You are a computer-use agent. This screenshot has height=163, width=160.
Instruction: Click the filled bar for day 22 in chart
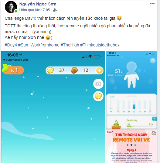(134, 107)
